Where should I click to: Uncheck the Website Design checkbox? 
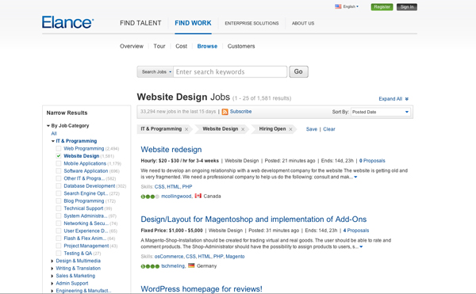pyautogui.click(x=58, y=156)
